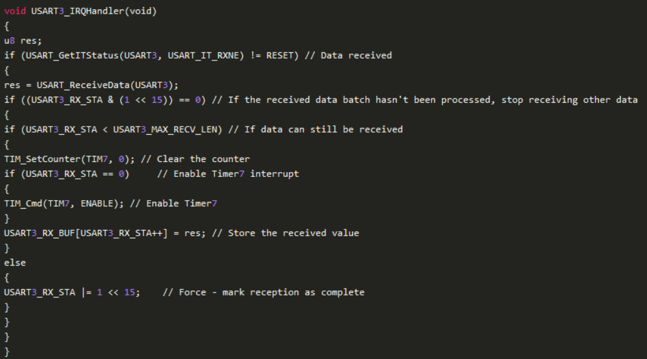
Task: Click the '// Data received' comment
Action: (x=348, y=55)
